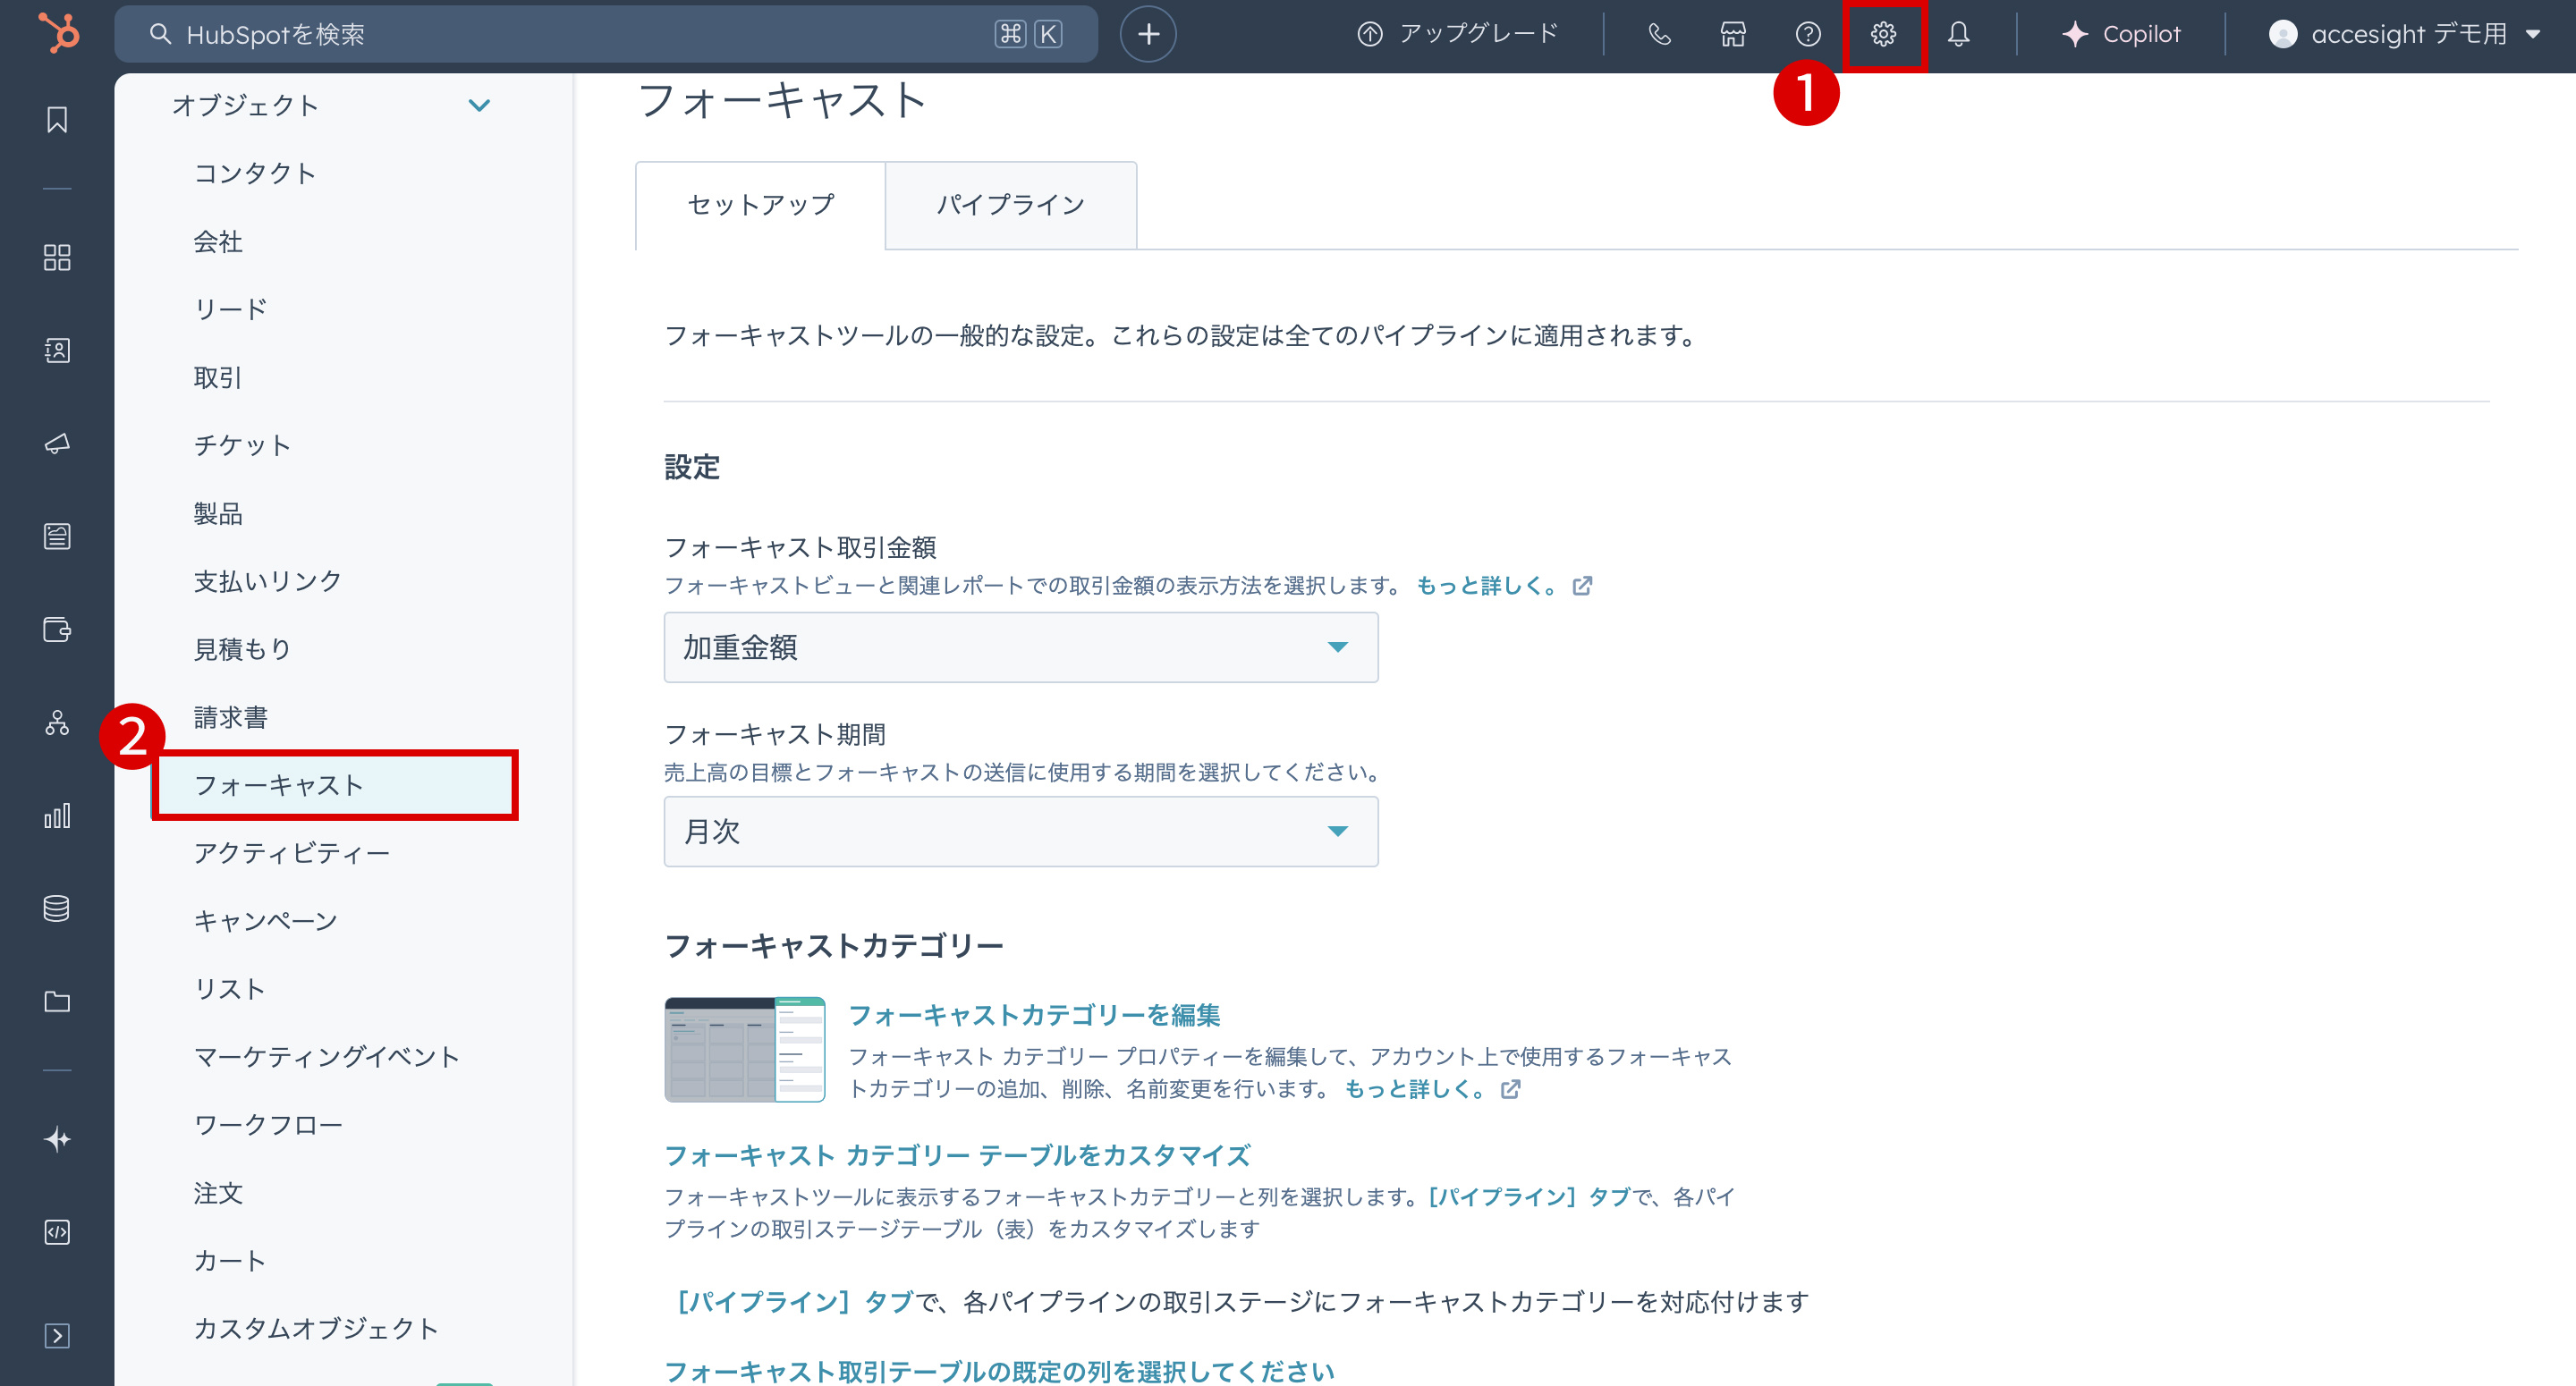Open the 月次 forecast period dropdown
This screenshot has height=1386, width=2576.
tap(1021, 831)
